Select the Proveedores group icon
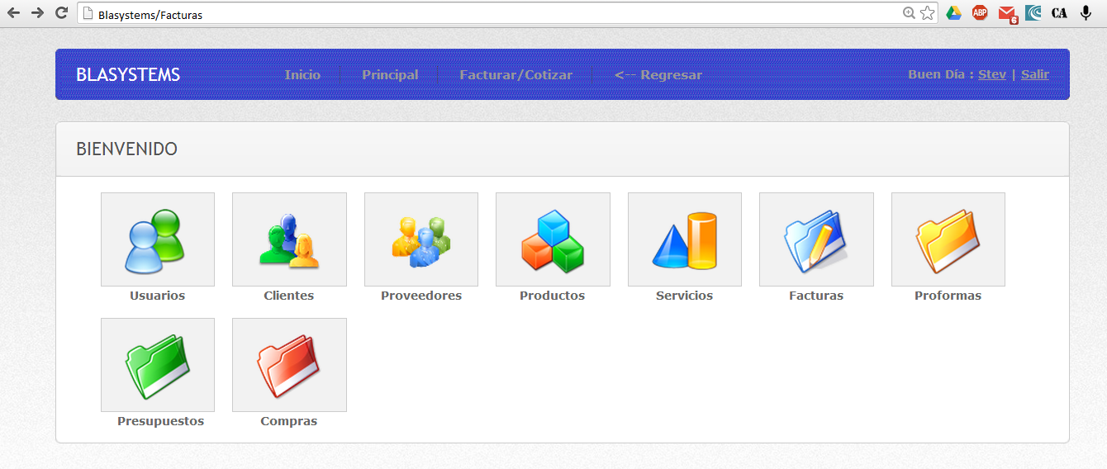 tap(420, 239)
